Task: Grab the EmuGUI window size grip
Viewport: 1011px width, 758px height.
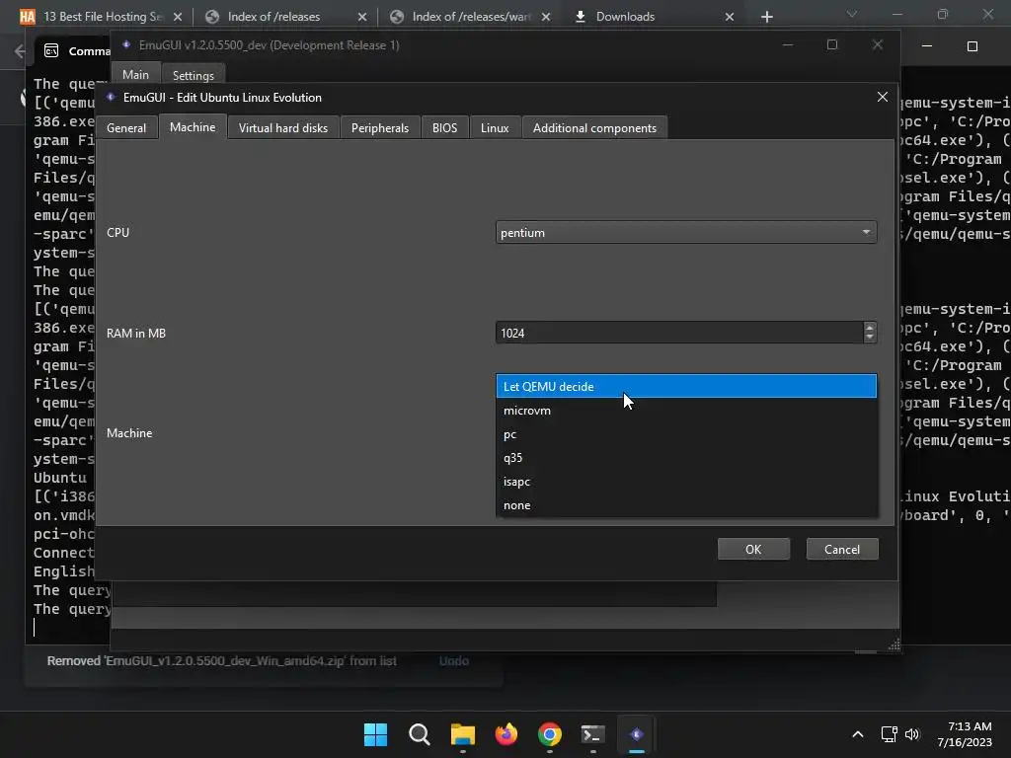Action: pos(894,645)
